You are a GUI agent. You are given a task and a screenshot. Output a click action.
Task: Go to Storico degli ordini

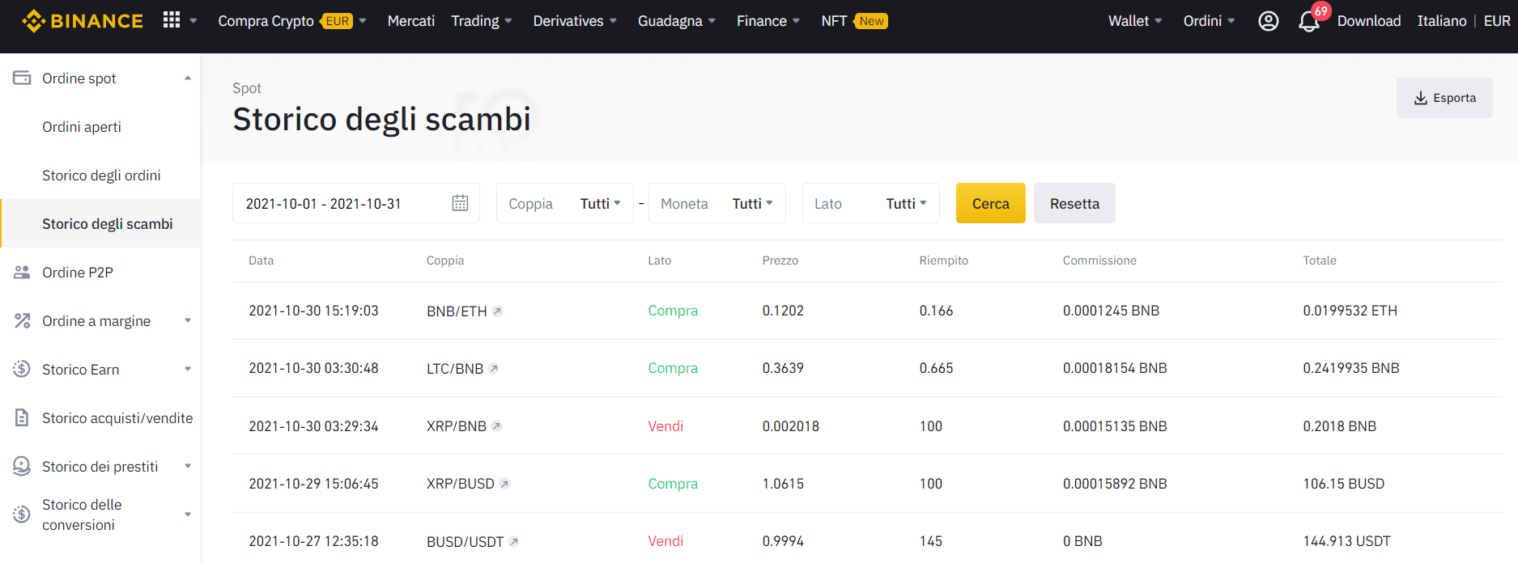pyautogui.click(x=101, y=176)
